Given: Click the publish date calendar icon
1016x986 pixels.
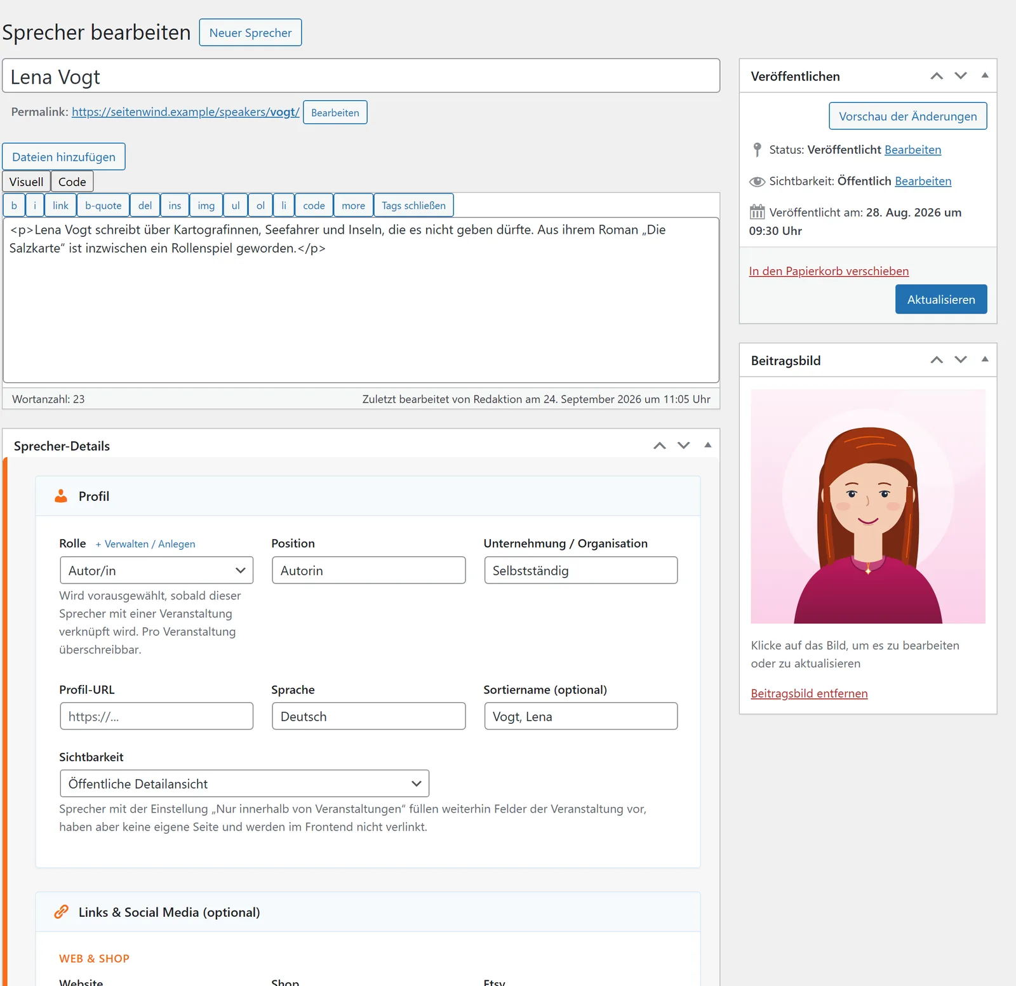Looking at the screenshot, I should tap(757, 211).
